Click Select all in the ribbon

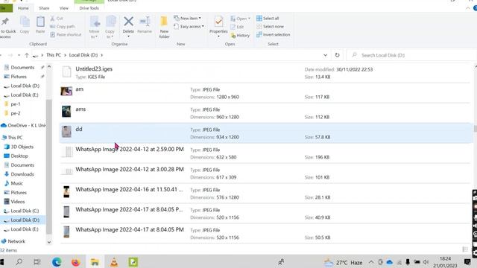[x=268, y=18]
